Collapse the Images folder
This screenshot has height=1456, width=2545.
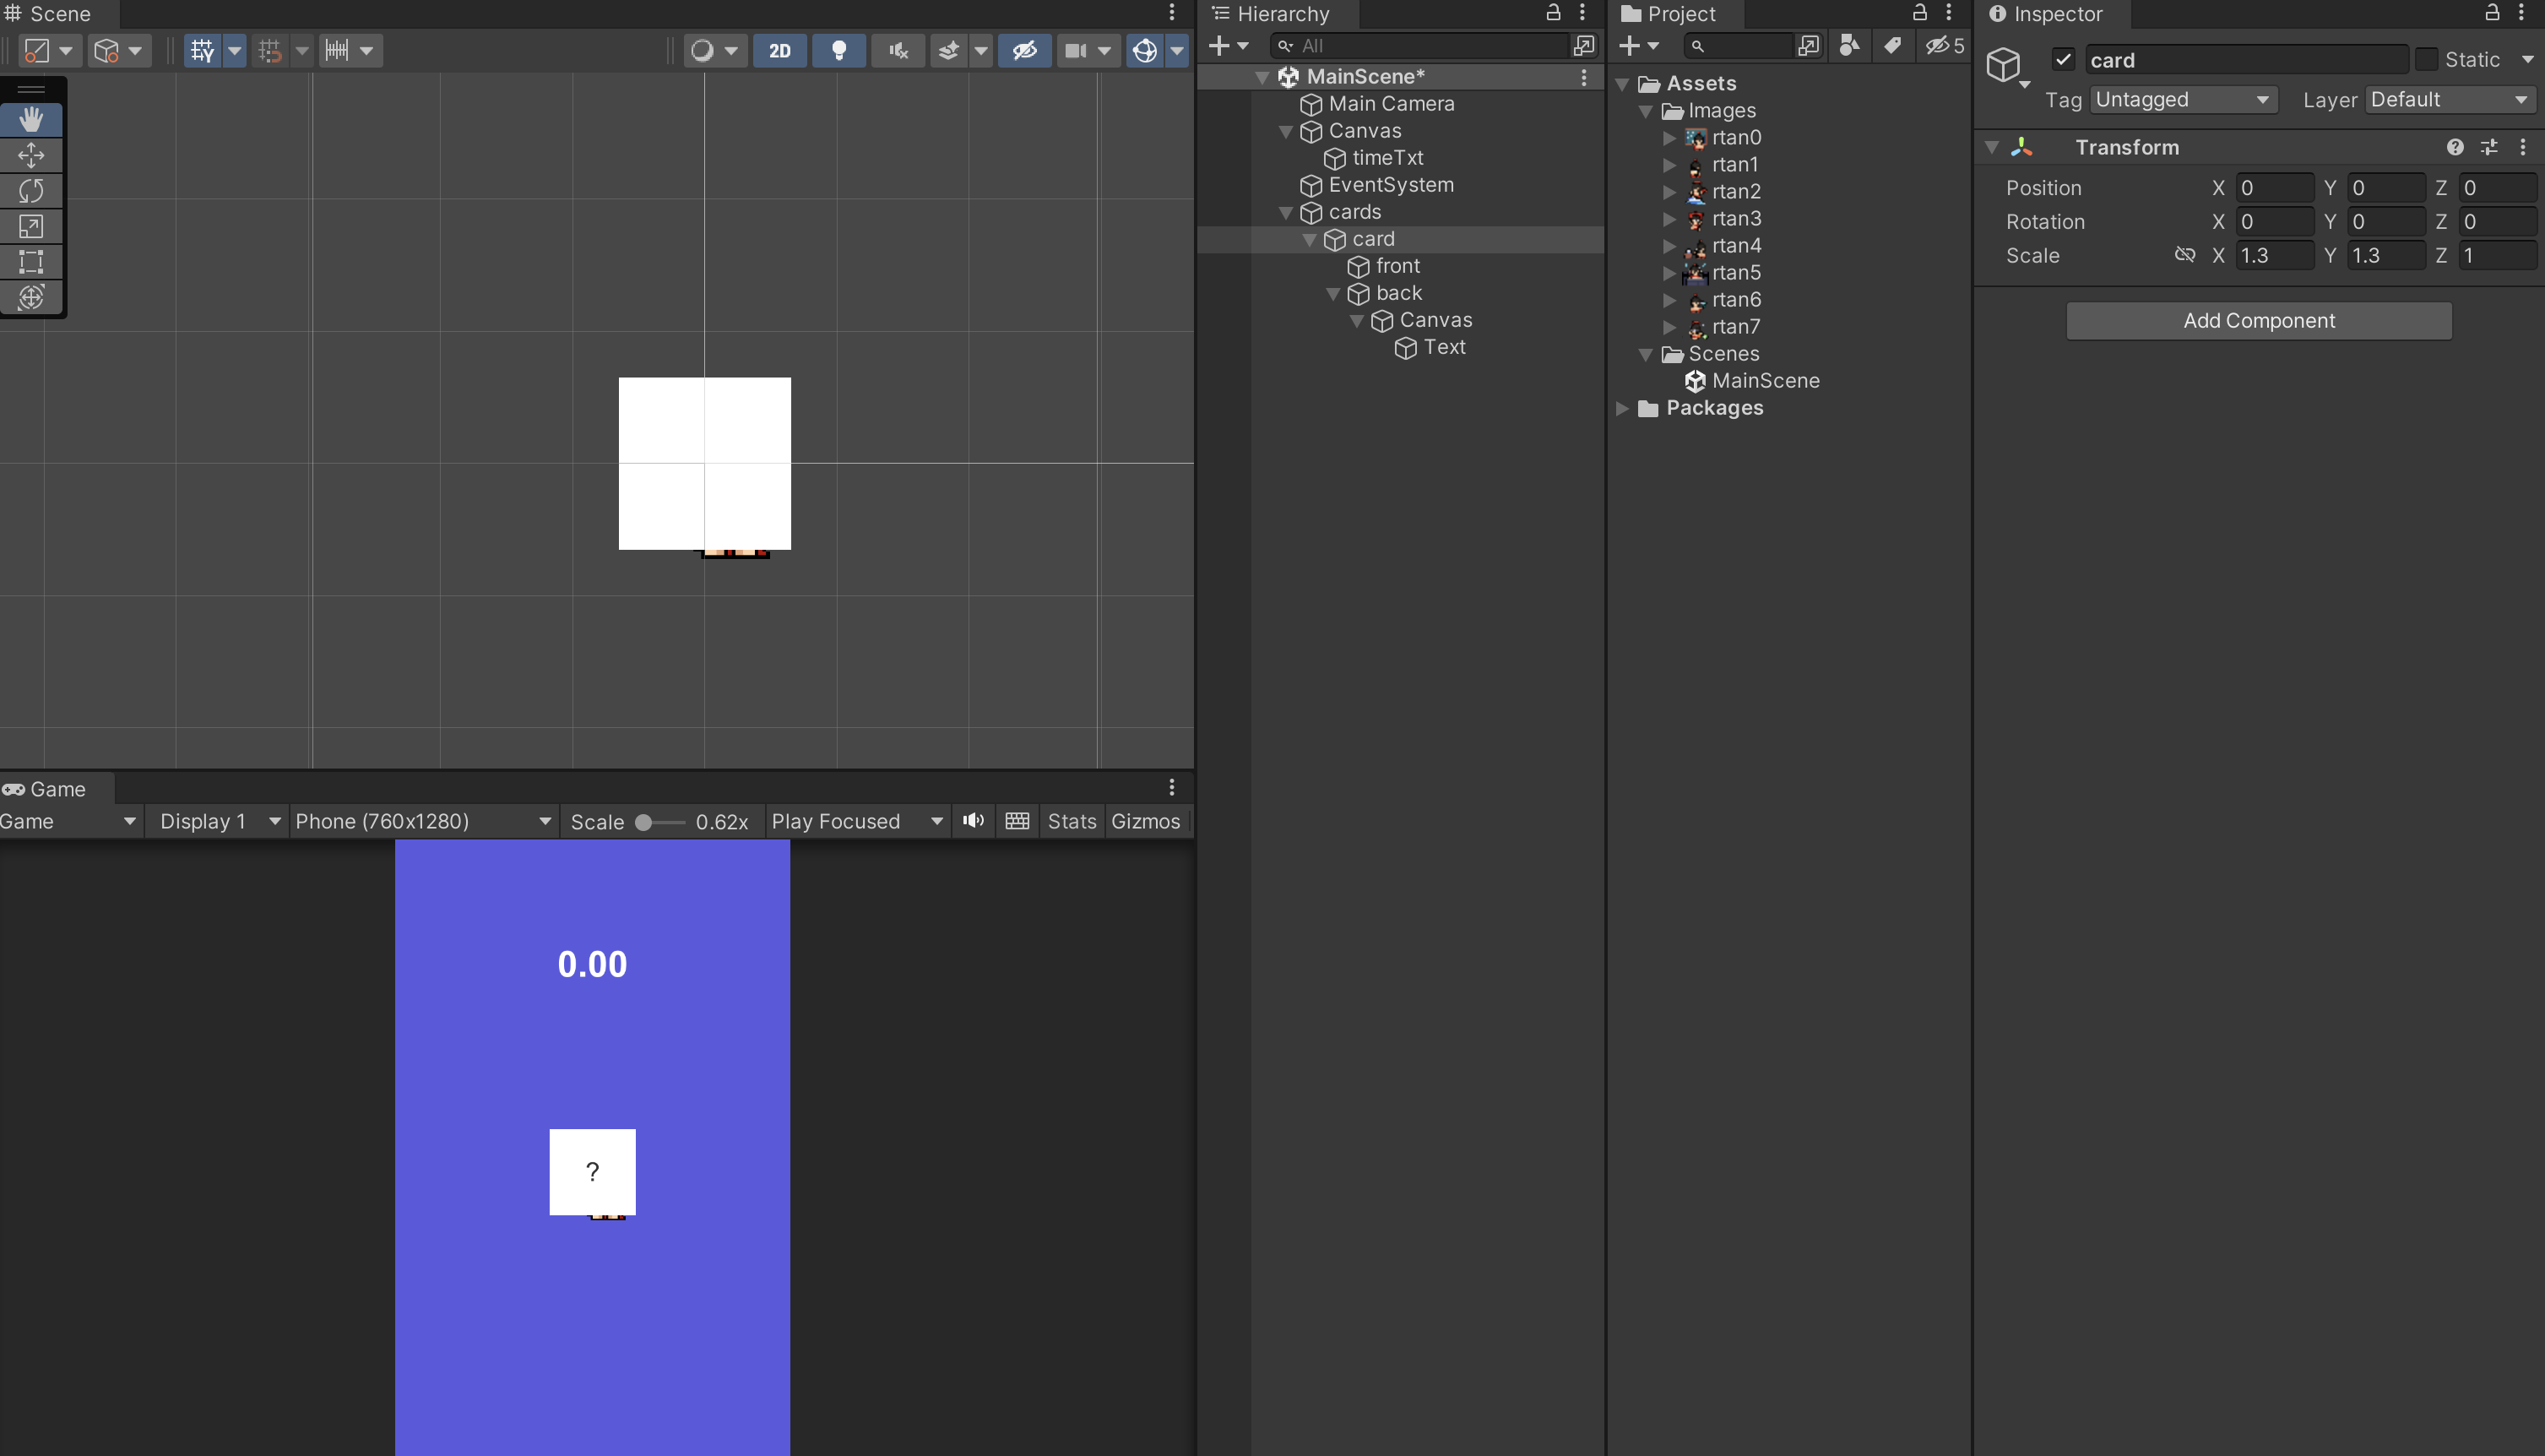pyautogui.click(x=1647, y=111)
